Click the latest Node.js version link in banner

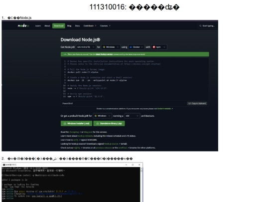pyautogui.click(x=104, y=54)
